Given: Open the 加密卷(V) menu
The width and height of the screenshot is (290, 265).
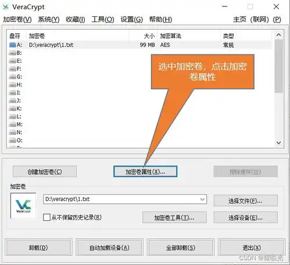Looking at the screenshot, I should pyautogui.click(x=17, y=19).
